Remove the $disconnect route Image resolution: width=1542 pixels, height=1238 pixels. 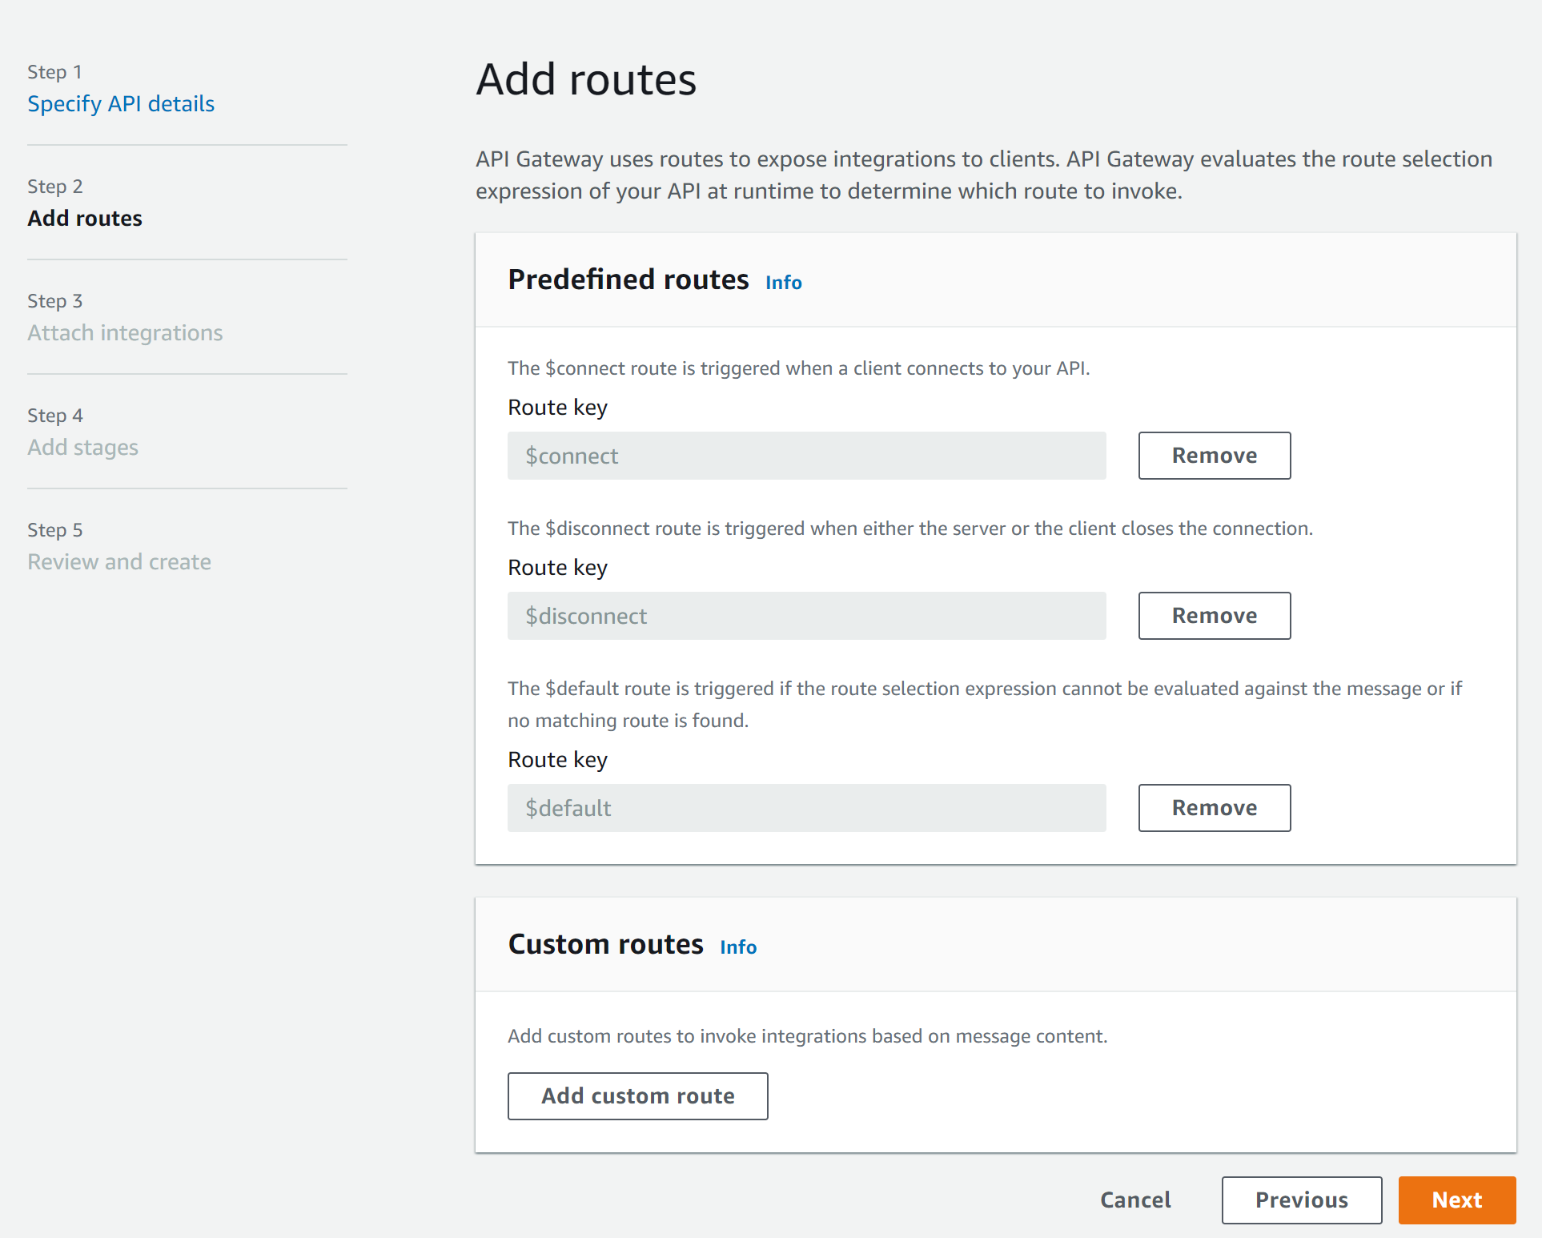pyautogui.click(x=1214, y=616)
